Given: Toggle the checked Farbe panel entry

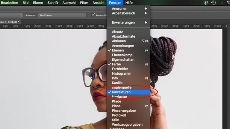Looking at the screenshot, I should [128, 64].
